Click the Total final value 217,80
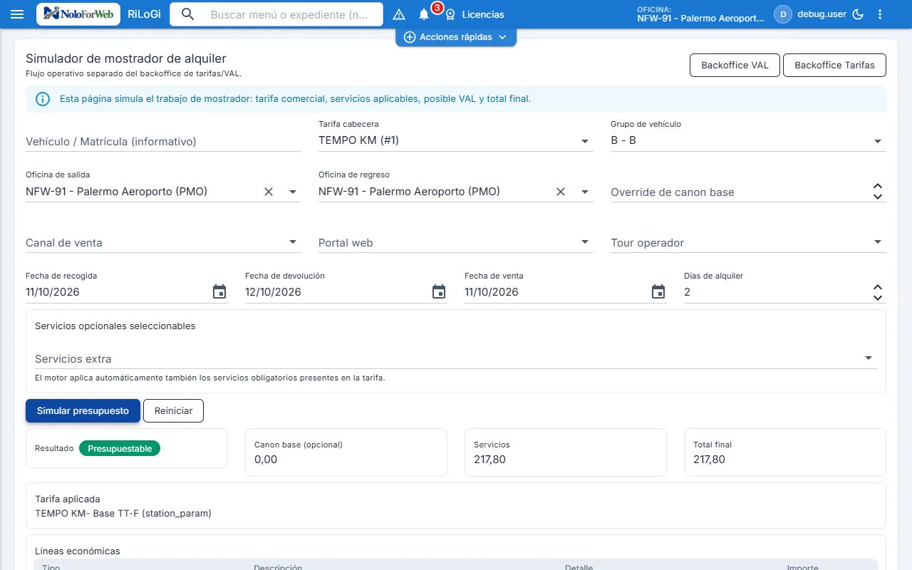Screen dimensions: 912x570 [709, 460]
